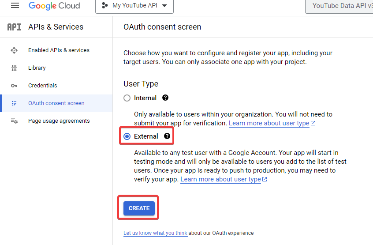Click the Enabled APIs & services icon
The width and height of the screenshot is (373, 245).
[x=14, y=50]
